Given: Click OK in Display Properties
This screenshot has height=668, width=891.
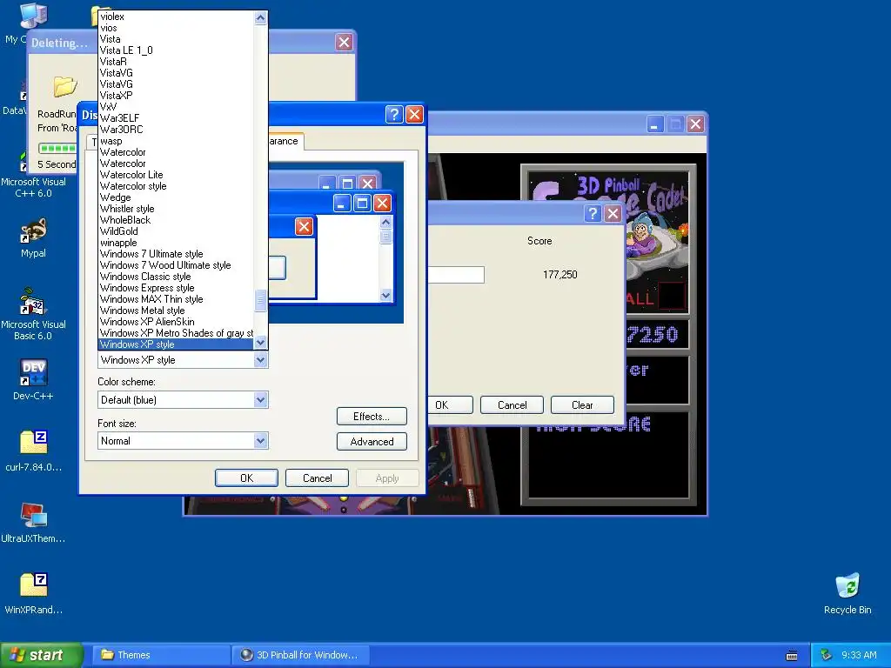Looking at the screenshot, I should pos(246,478).
